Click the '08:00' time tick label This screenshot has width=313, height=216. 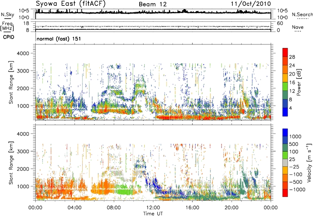[x=114, y=208]
